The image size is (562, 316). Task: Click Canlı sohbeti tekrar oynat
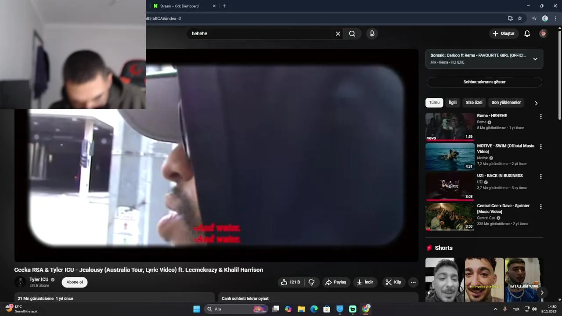click(x=245, y=298)
